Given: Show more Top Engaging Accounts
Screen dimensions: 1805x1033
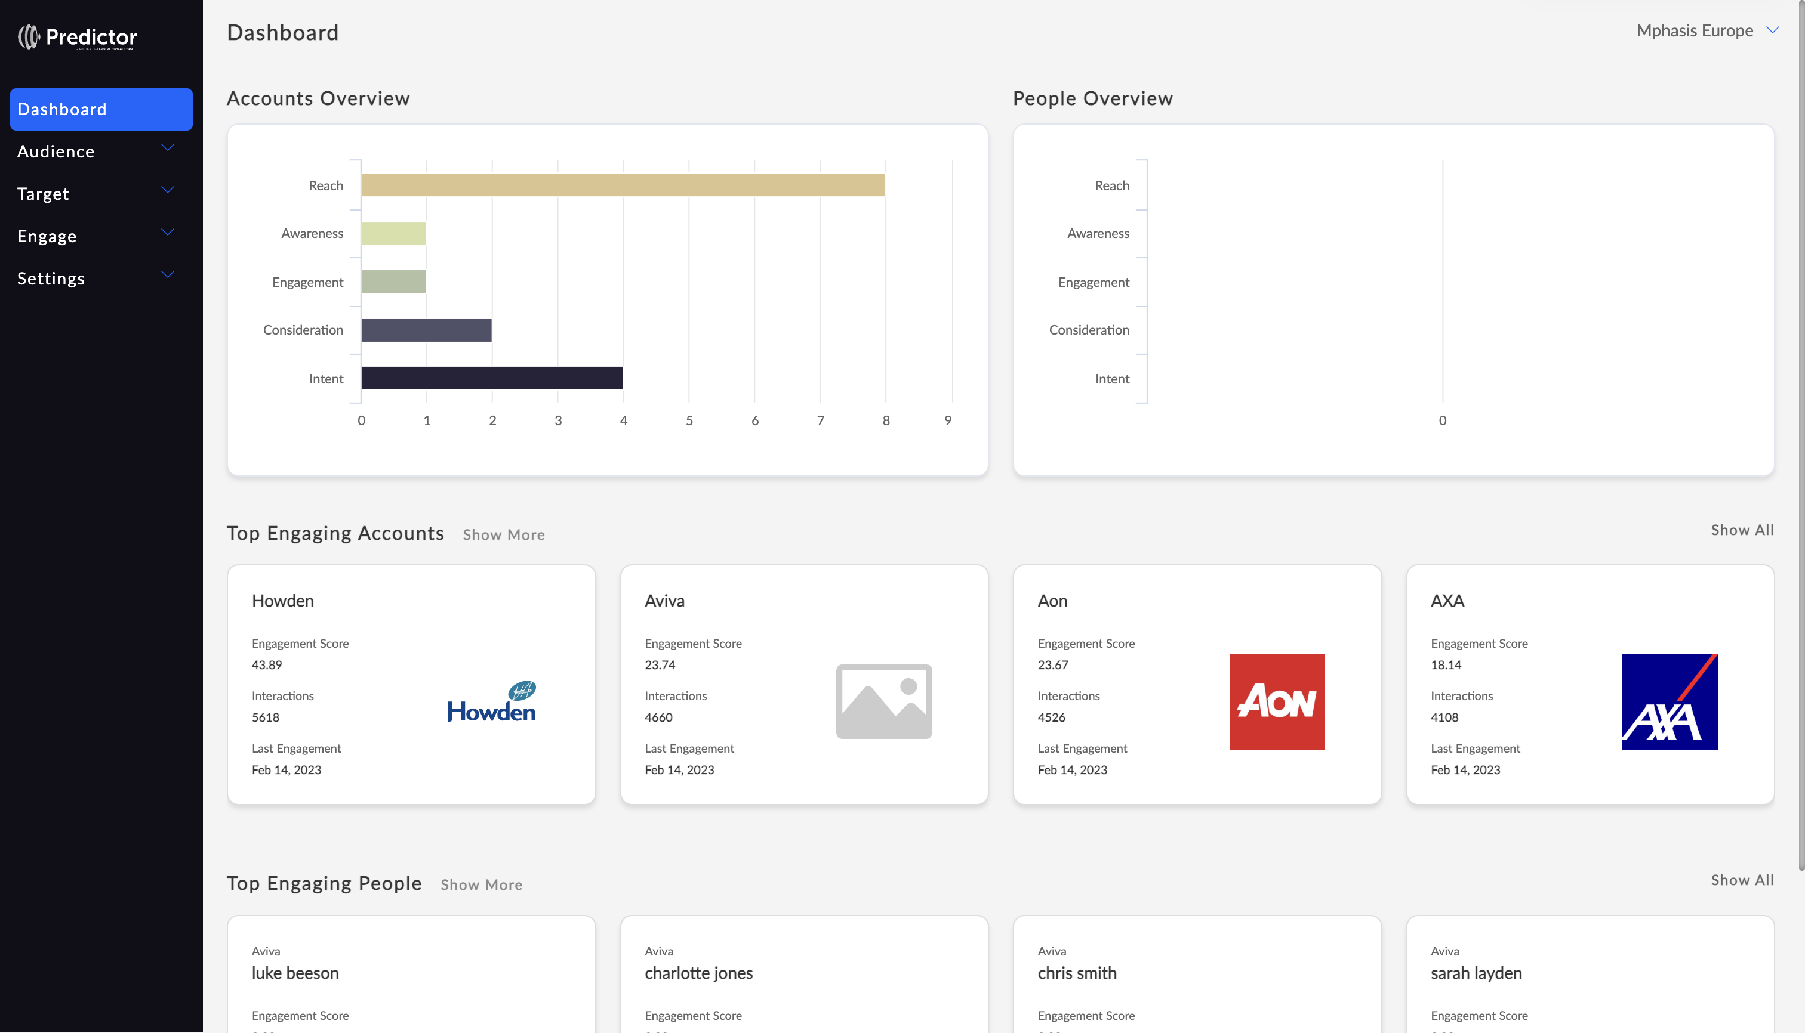Looking at the screenshot, I should pyautogui.click(x=503, y=535).
